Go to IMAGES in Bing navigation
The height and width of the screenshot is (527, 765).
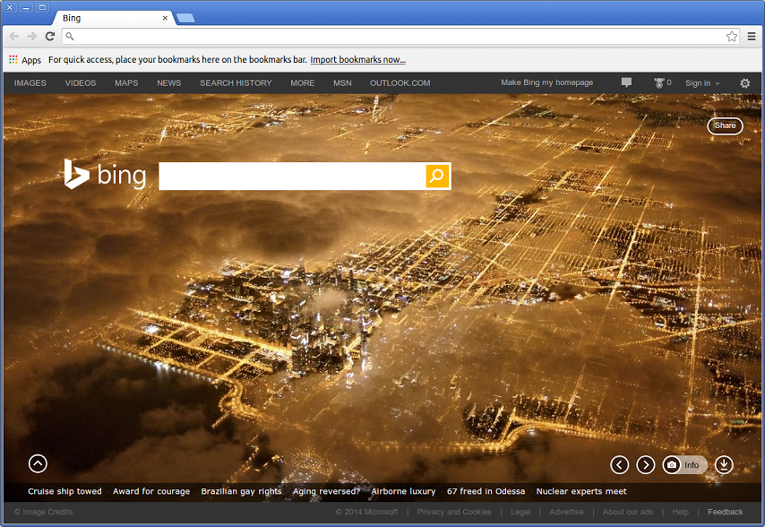click(x=30, y=83)
